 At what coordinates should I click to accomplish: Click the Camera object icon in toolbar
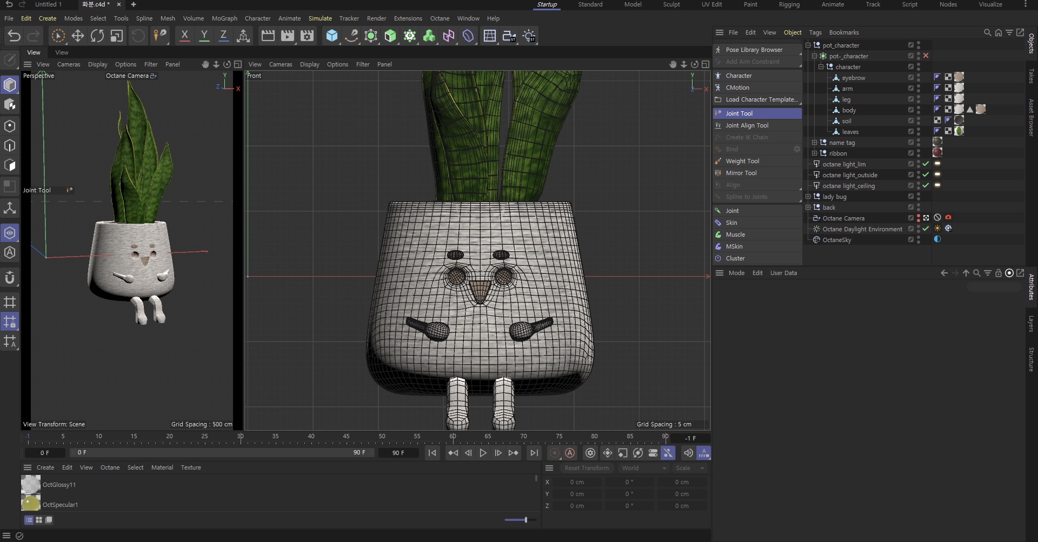pyautogui.click(x=509, y=36)
